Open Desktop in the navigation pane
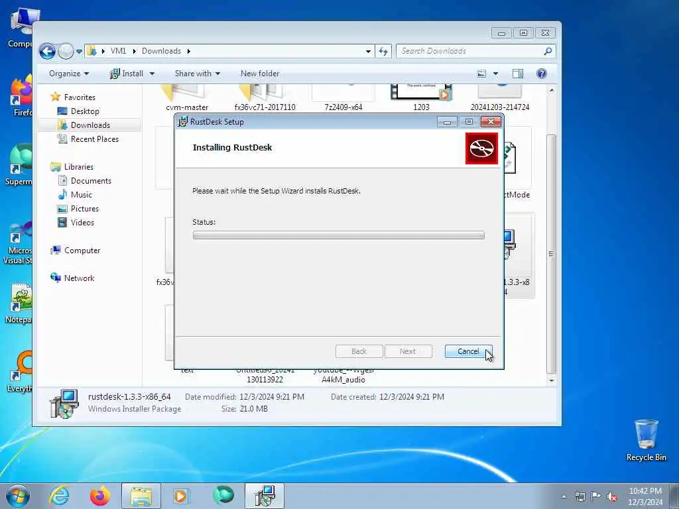 78,111
